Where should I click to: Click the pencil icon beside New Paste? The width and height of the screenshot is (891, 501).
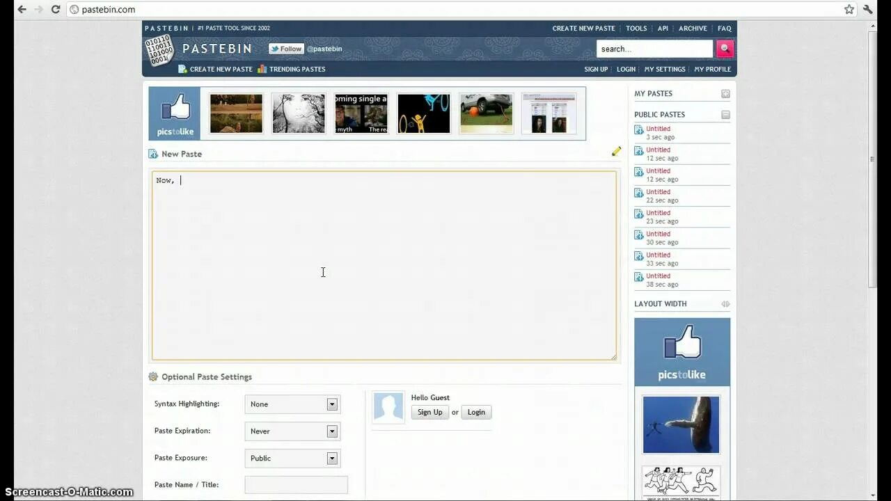(x=616, y=152)
